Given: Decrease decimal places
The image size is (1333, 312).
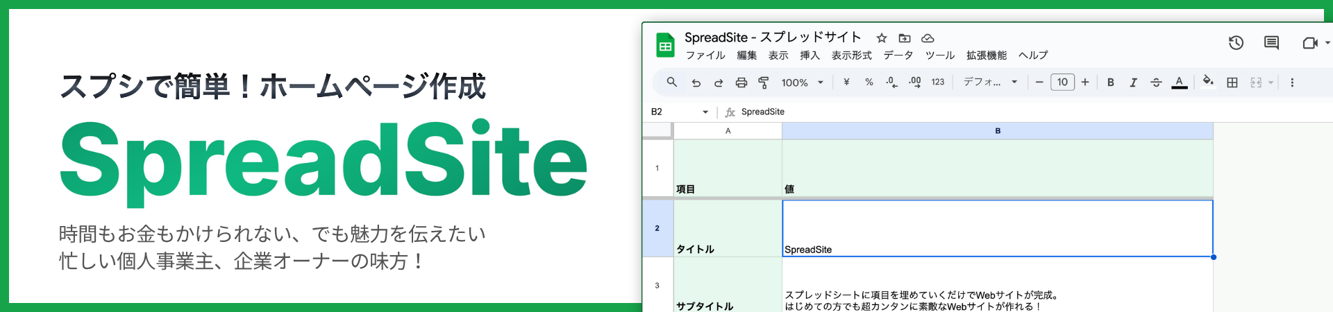Looking at the screenshot, I should [891, 82].
